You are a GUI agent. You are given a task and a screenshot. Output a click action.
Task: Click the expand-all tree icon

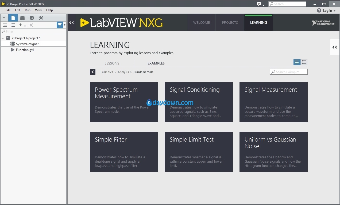tap(5, 25)
